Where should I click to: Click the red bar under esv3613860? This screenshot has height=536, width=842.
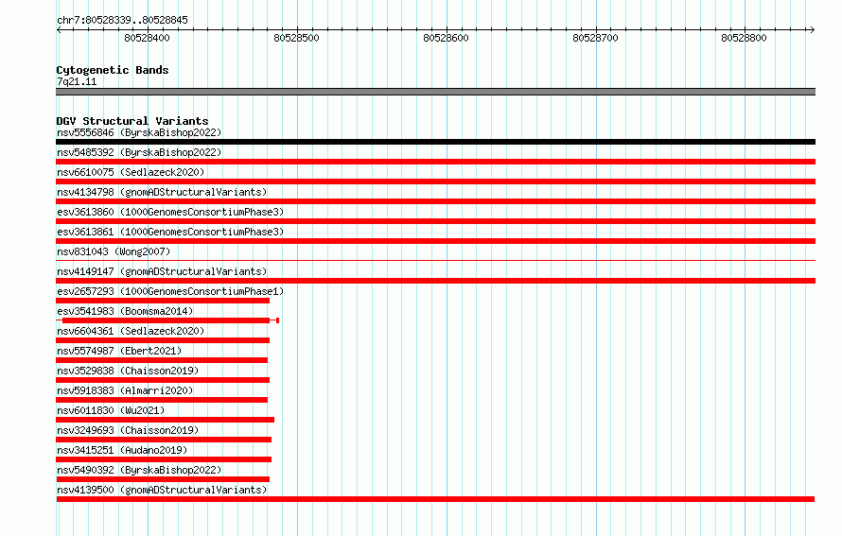click(435, 221)
